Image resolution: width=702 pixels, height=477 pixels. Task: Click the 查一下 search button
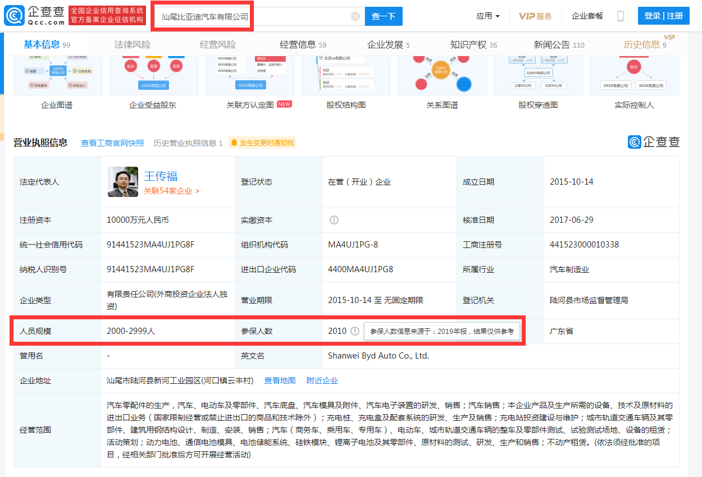click(x=384, y=16)
